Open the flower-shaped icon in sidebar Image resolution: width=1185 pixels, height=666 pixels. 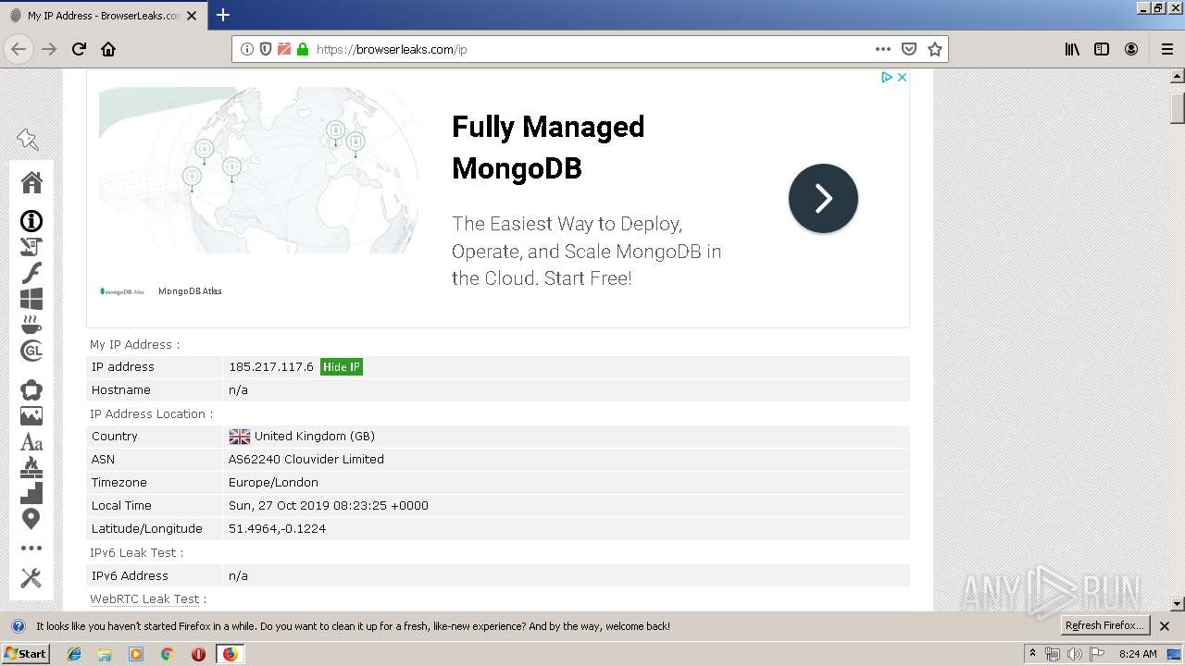pyautogui.click(x=31, y=390)
